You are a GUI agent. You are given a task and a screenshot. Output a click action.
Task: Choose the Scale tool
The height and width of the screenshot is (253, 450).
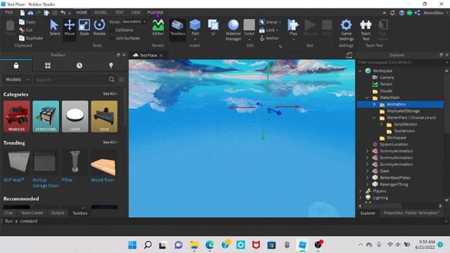[84, 27]
